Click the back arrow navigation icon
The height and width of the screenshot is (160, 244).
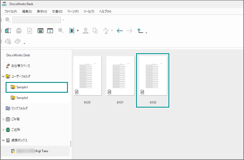point(120,31)
